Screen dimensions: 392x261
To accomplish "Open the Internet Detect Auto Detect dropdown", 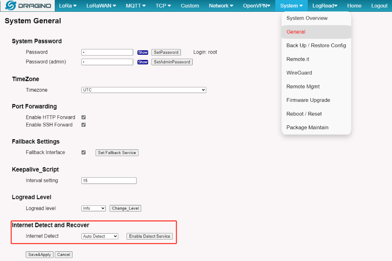I will (x=100, y=236).
